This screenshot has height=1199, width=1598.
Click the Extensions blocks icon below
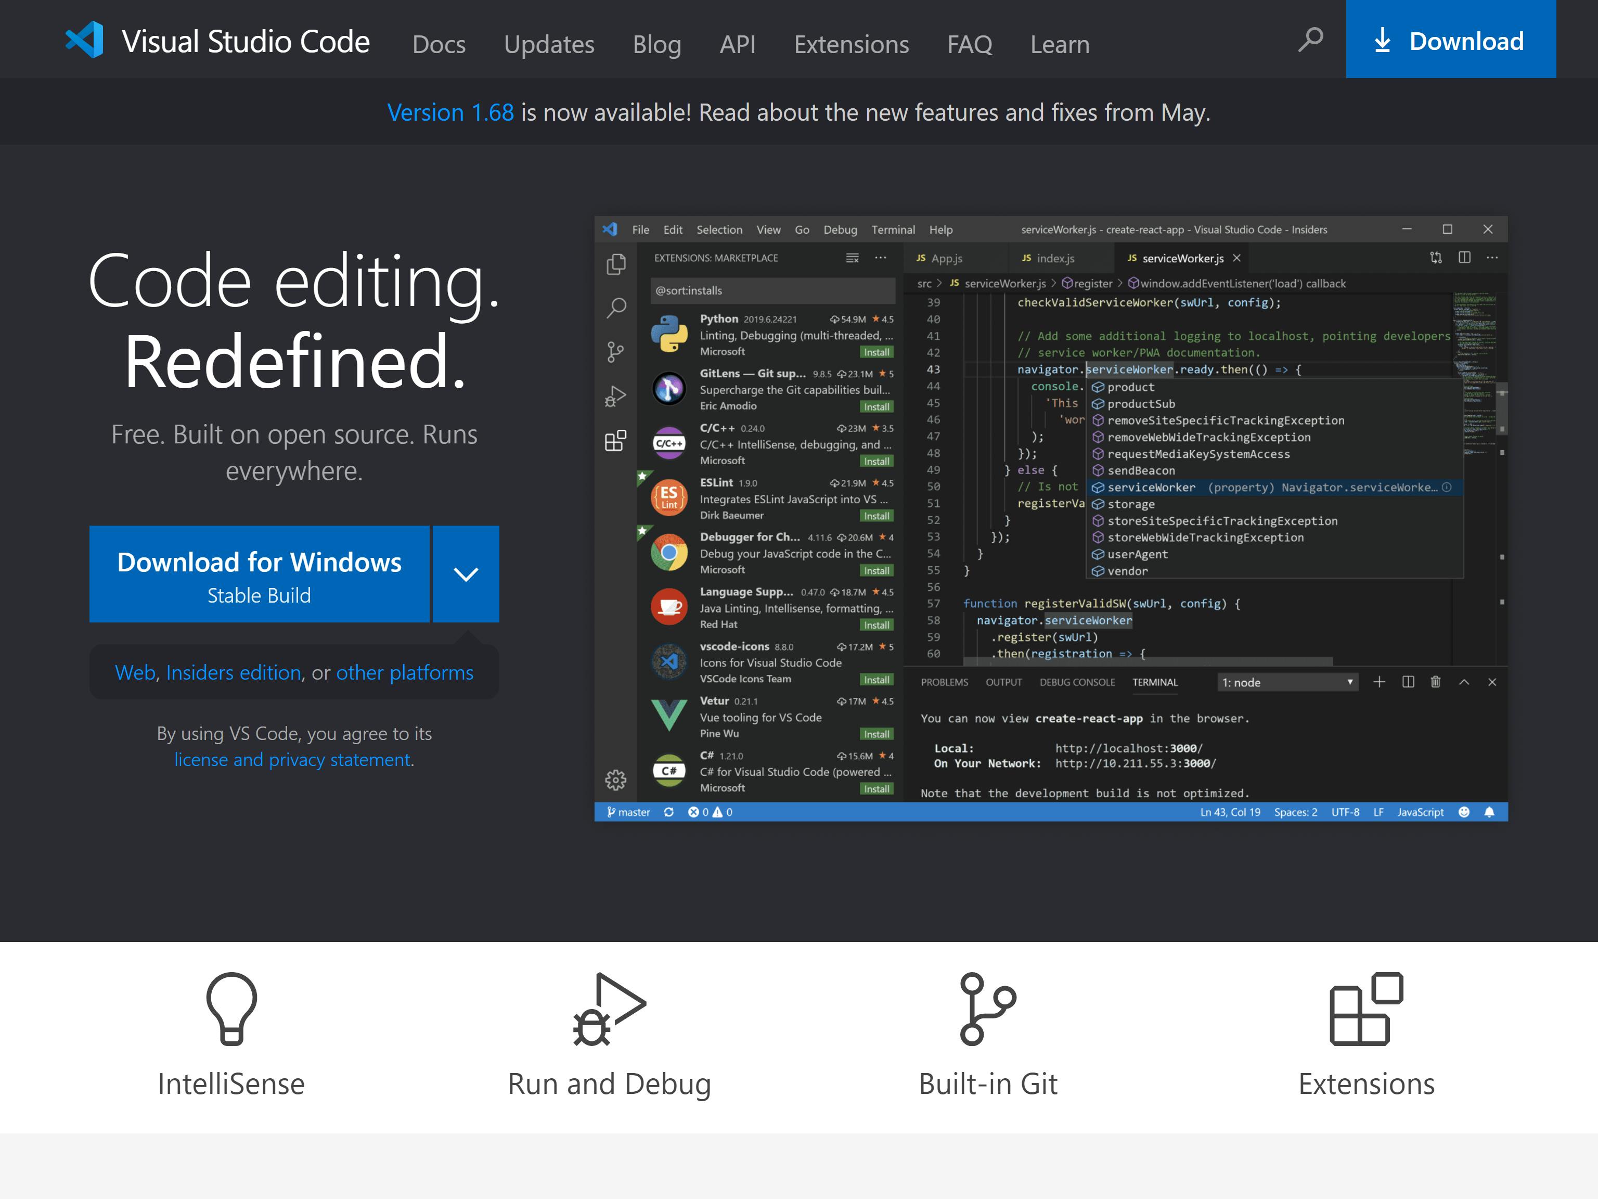[1365, 1008]
